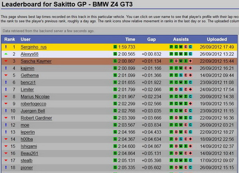Click red plus assist icon in robertogecco row
Image resolution: width=239 pixels, height=173 pixels.
[x=190, y=104]
